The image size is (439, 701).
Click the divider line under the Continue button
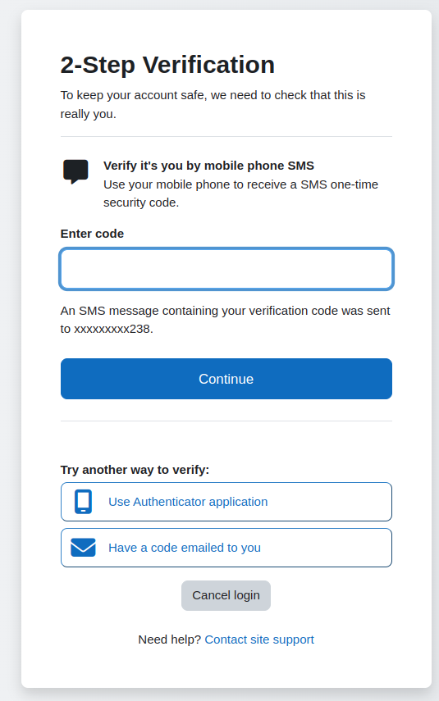[x=226, y=421]
